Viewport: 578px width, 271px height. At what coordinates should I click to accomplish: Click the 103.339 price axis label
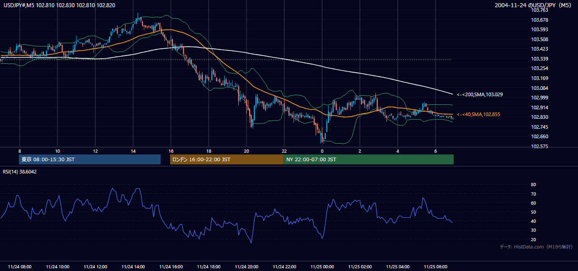(540, 59)
